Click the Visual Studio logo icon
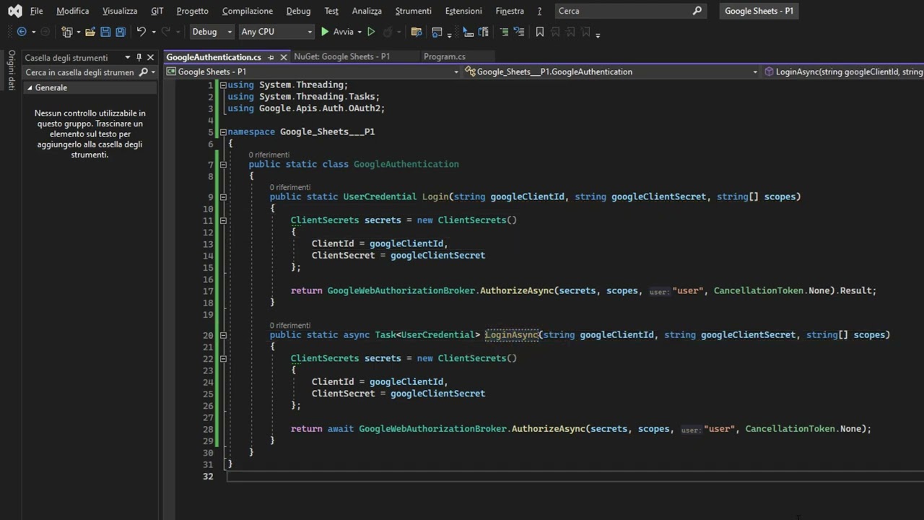This screenshot has height=520, width=924. [14, 11]
